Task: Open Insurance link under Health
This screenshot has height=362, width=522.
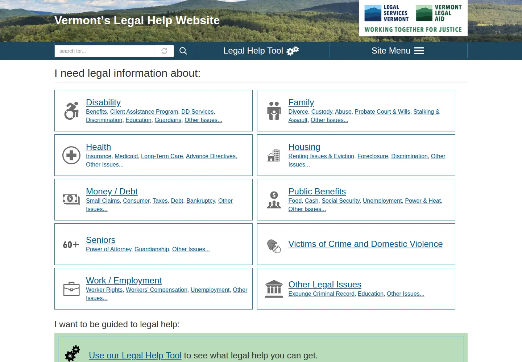Action: coord(99,156)
